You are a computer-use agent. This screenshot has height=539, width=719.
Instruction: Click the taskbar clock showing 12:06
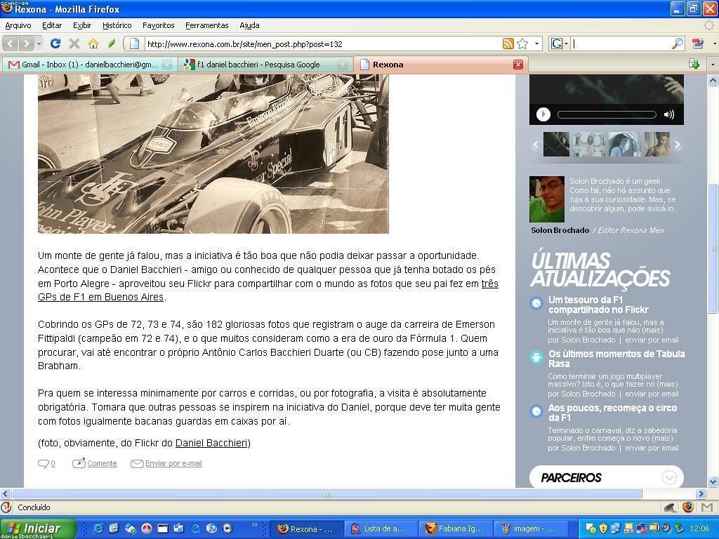point(699,528)
